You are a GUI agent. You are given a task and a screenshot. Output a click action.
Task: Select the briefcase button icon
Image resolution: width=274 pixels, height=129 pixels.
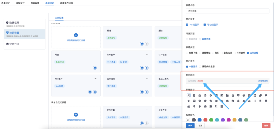[199, 95]
